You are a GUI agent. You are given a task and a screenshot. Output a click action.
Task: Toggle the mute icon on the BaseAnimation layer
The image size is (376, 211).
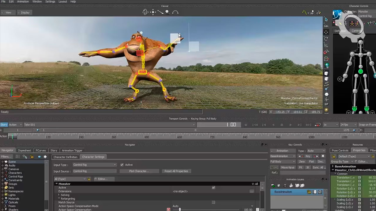point(320,192)
